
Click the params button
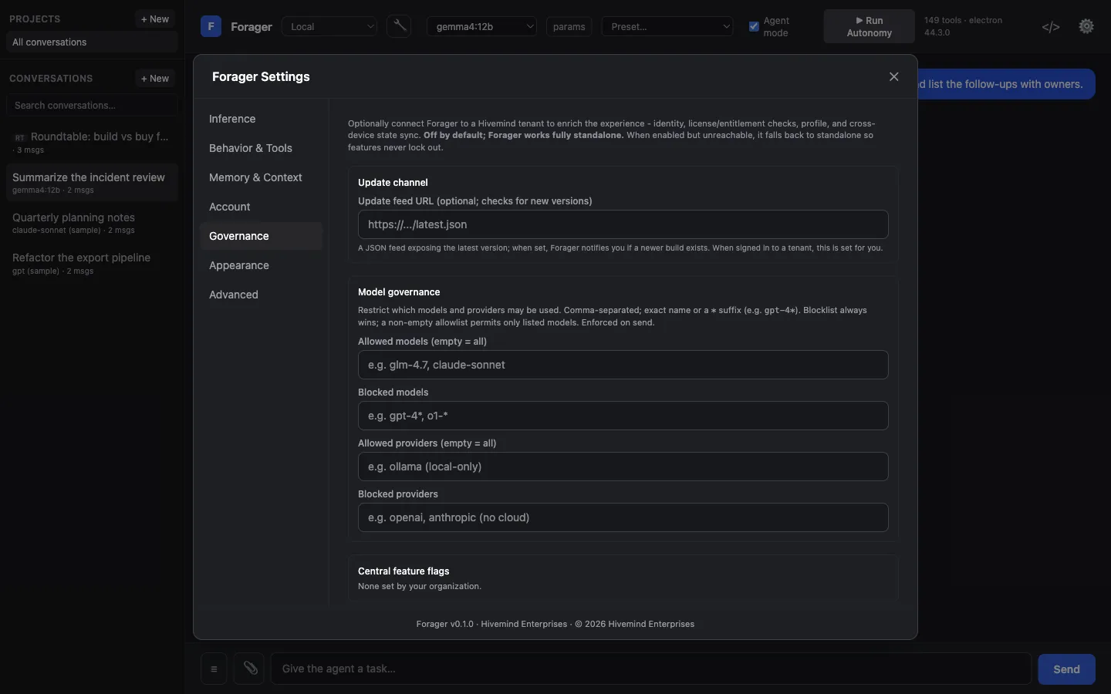(569, 26)
